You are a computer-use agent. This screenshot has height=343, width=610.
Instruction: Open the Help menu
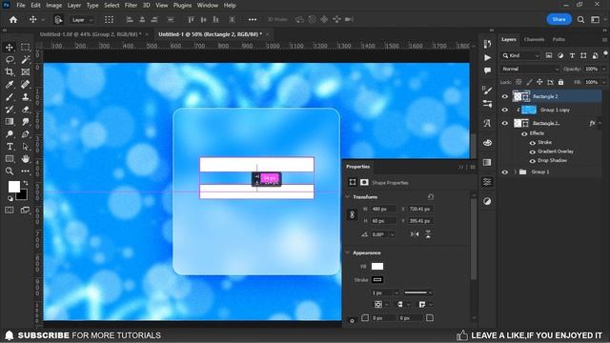(230, 6)
